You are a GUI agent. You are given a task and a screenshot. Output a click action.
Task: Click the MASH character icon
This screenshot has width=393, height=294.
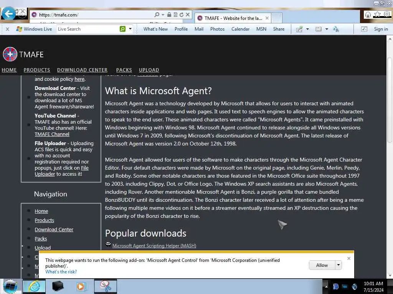(x=108, y=244)
